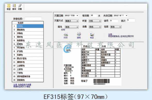The image size is (152, 100).
Task: Click the 退纸 paper eject icon
Action: [x=79, y=35]
